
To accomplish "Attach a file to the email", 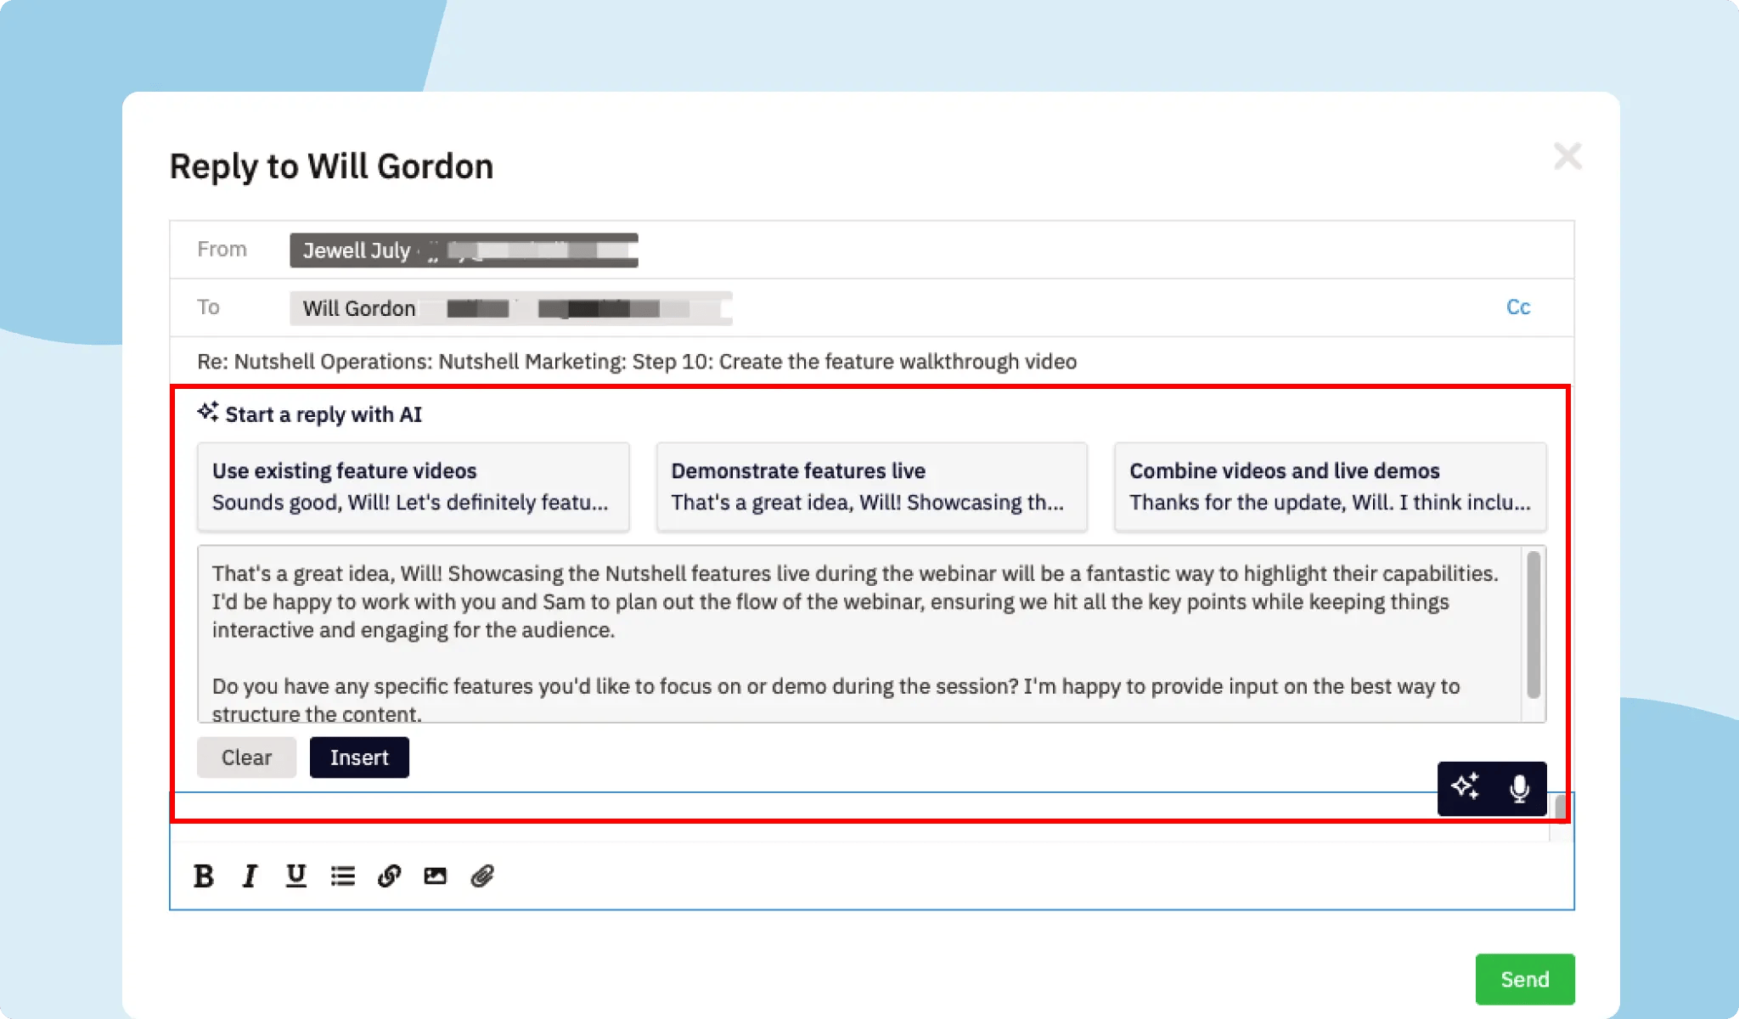I will click(482, 875).
